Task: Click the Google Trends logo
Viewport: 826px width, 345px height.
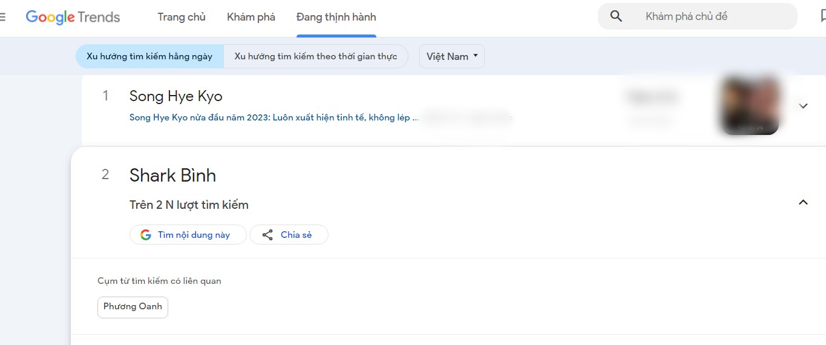Action: [x=73, y=17]
